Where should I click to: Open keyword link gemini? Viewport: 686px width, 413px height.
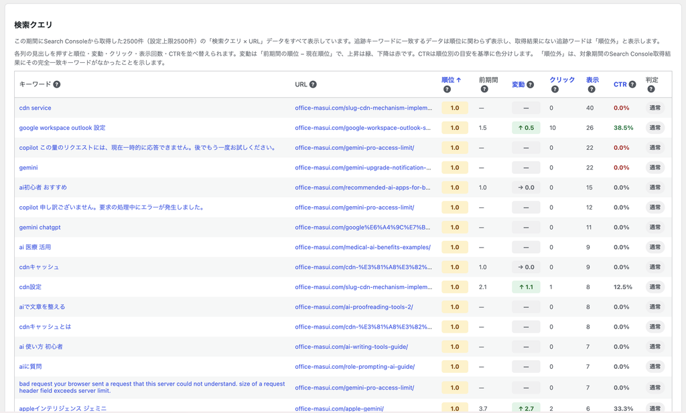28,167
